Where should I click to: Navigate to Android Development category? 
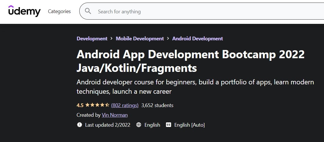tap(198, 39)
